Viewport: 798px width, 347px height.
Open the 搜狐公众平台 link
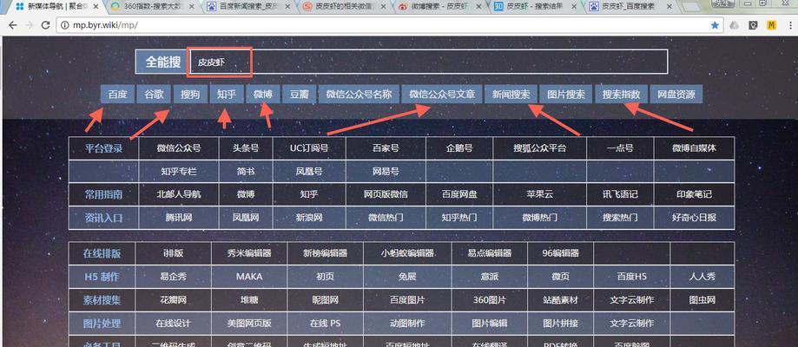click(x=539, y=148)
